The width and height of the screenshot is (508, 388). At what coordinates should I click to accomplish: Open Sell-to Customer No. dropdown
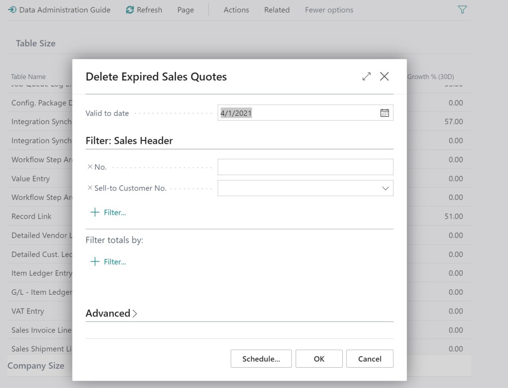pos(385,189)
